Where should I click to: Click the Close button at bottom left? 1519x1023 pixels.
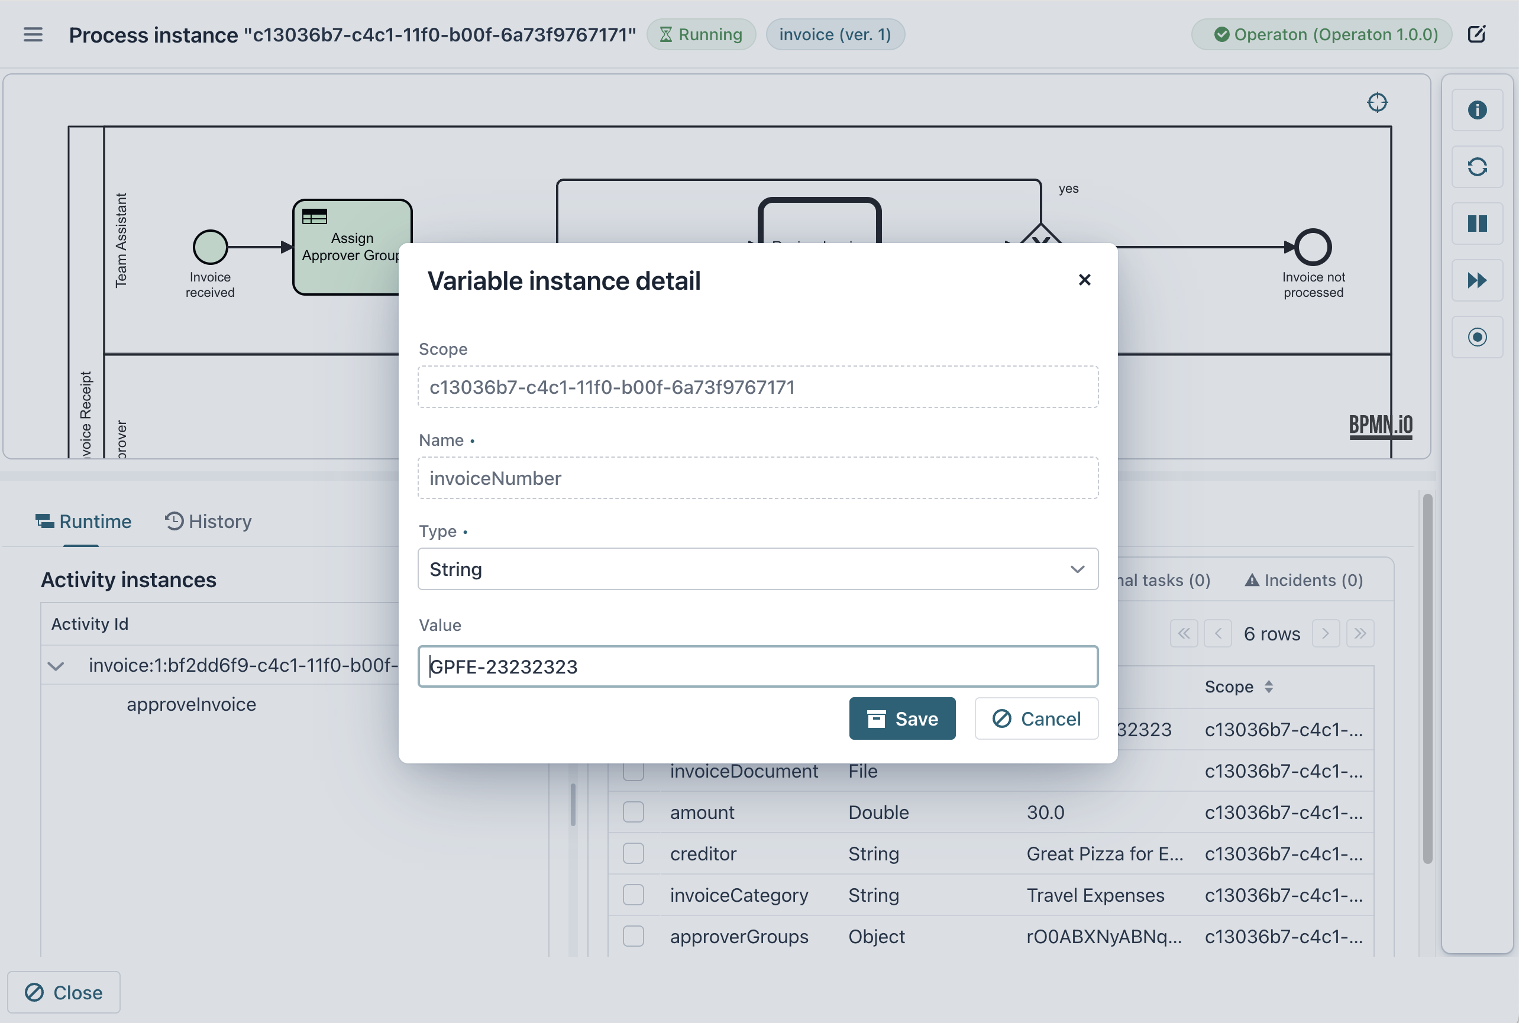pyautogui.click(x=63, y=992)
